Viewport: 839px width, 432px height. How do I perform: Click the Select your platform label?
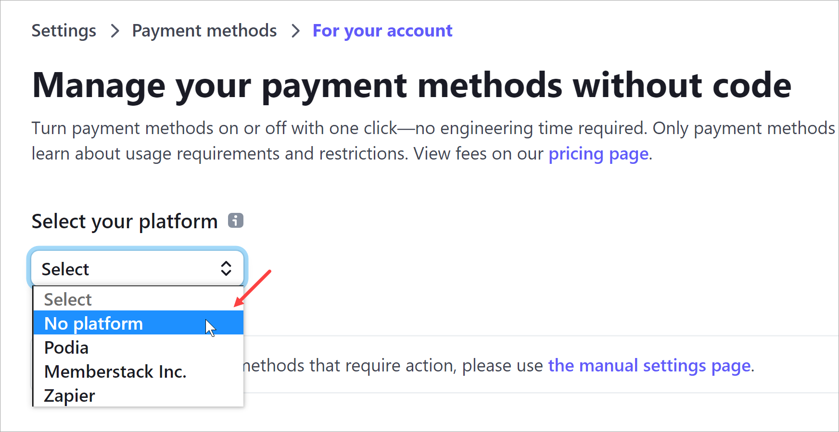click(x=124, y=221)
